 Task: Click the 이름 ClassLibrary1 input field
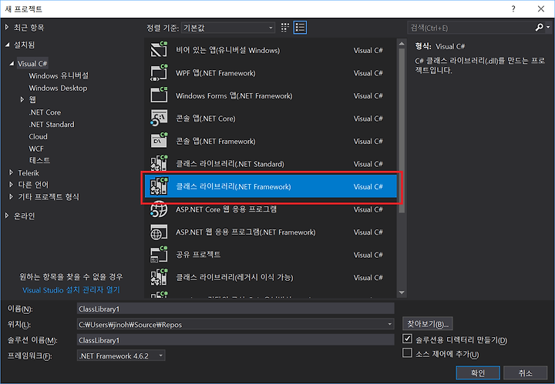[235, 309]
